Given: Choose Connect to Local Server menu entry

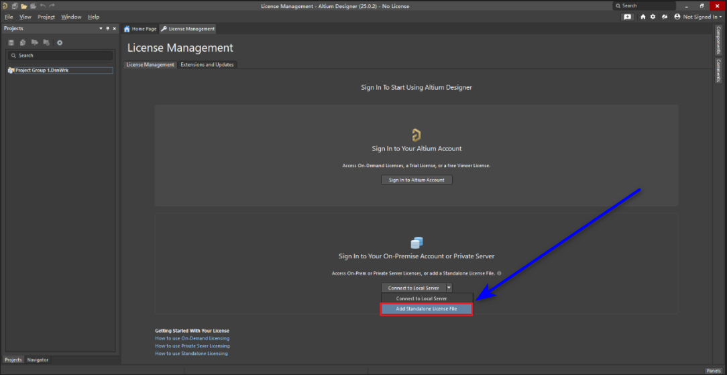Looking at the screenshot, I should 427,299.
